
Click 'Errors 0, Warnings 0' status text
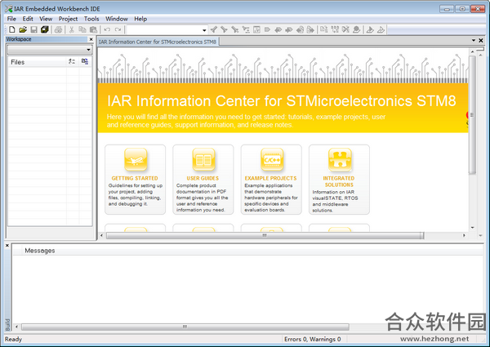312,339
